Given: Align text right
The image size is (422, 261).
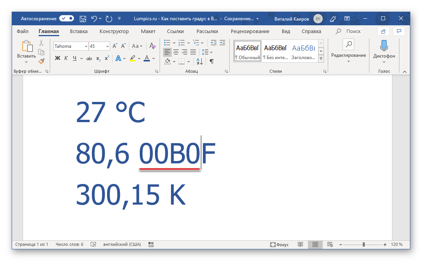Looking at the screenshot, I should pos(185,52).
